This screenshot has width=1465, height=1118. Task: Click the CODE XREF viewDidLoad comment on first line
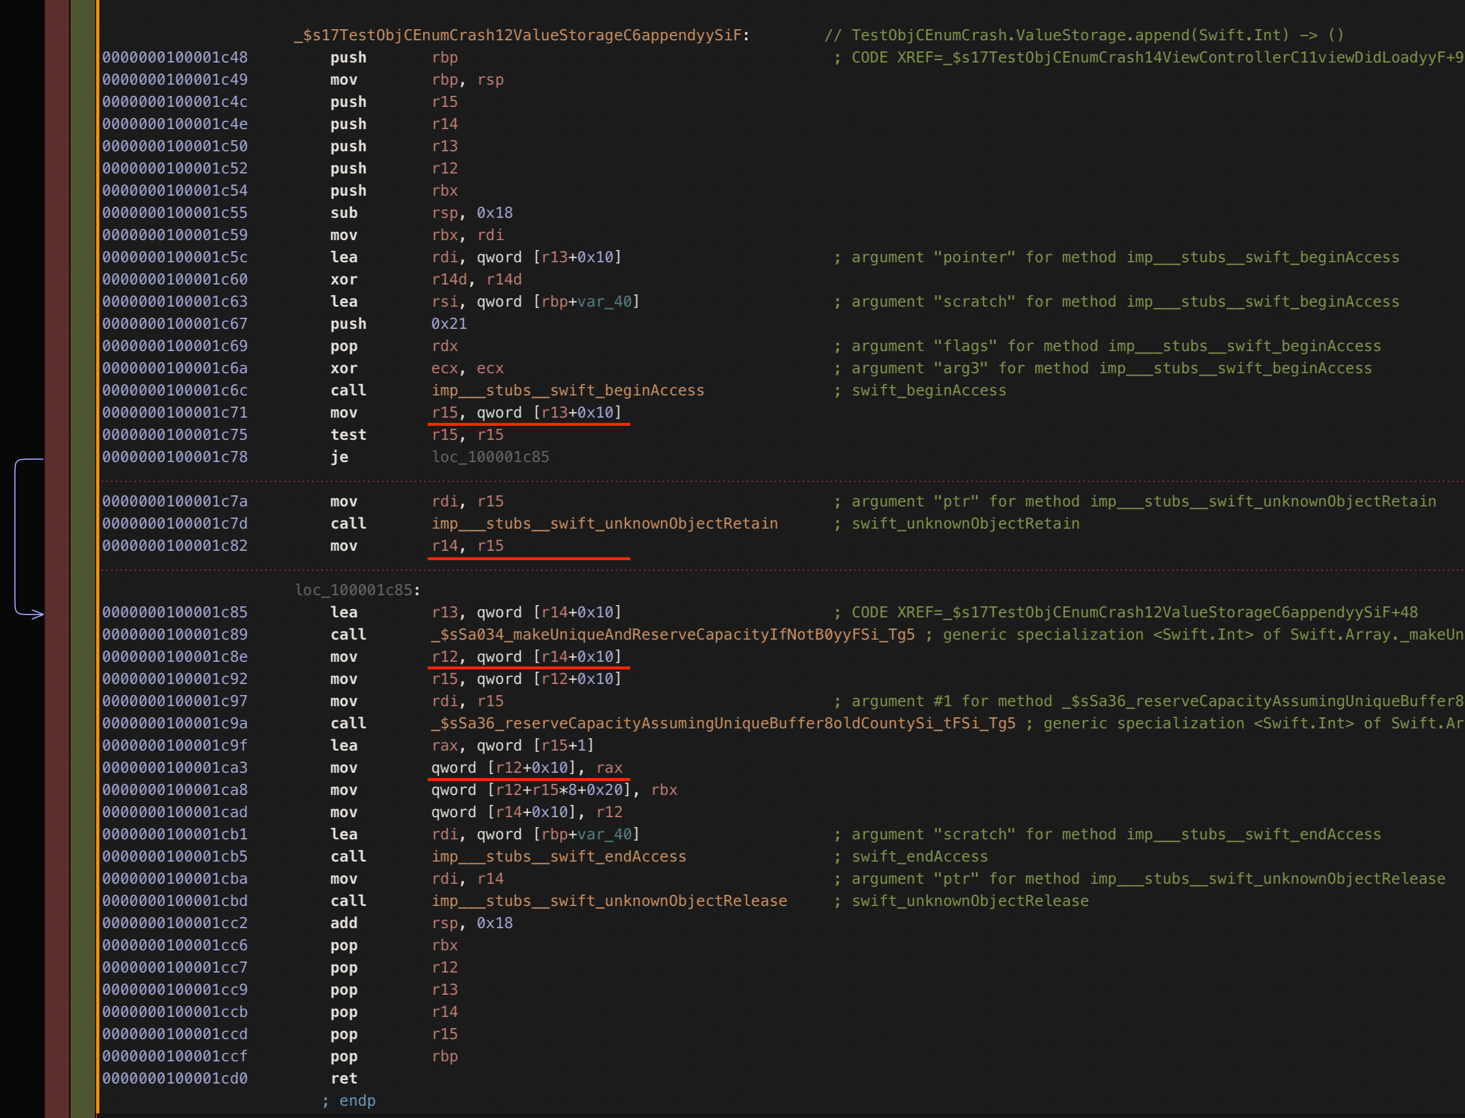click(x=1149, y=57)
